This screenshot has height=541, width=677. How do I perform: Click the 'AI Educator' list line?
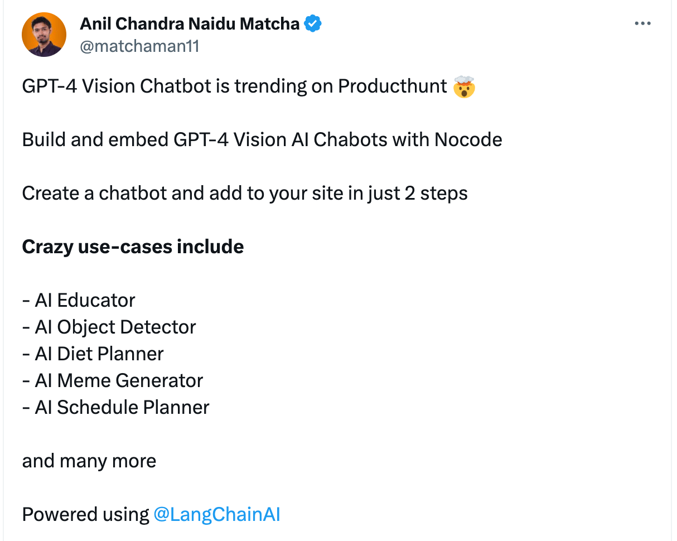pos(79,300)
